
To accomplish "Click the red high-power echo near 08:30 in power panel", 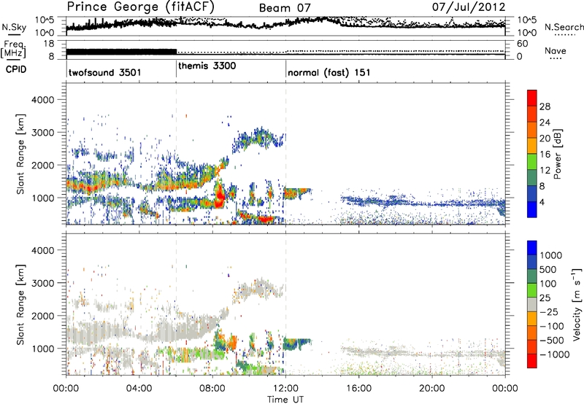I will [x=220, y=196].
